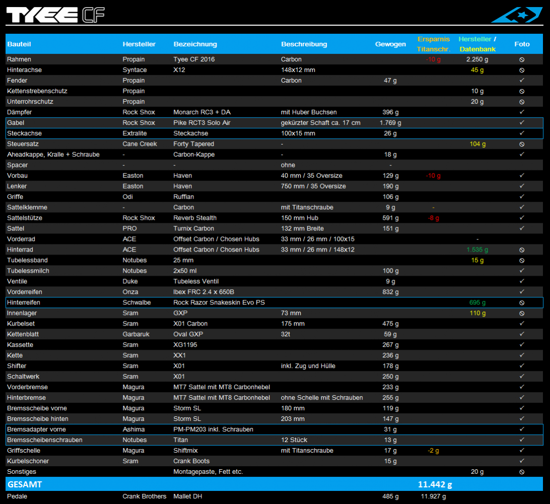The width and height of the screenshot is (550, 504).
Task: Click the Crank Boots cell
Action: (191, 461)
